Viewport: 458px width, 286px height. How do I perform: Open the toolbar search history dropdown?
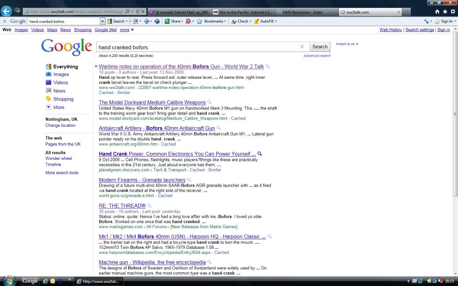point(102,21)
